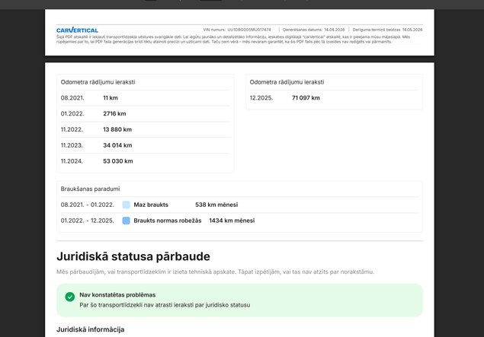
Task: Select the 08.2021 odometer entry of 11 km
Action: click(x=145, y=98)
